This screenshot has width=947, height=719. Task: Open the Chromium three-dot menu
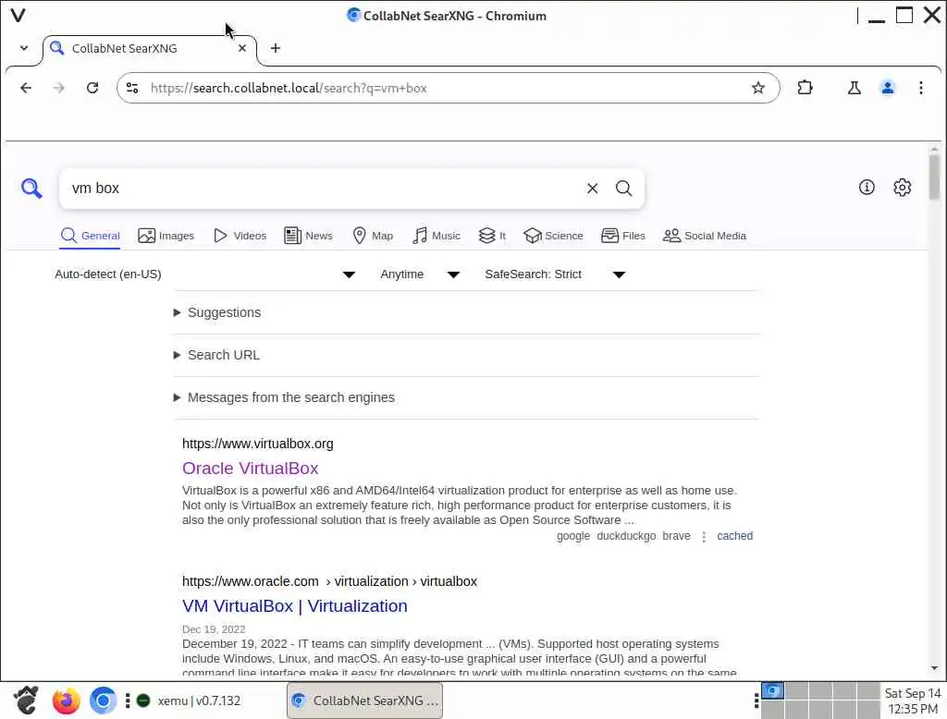[921, 88]
